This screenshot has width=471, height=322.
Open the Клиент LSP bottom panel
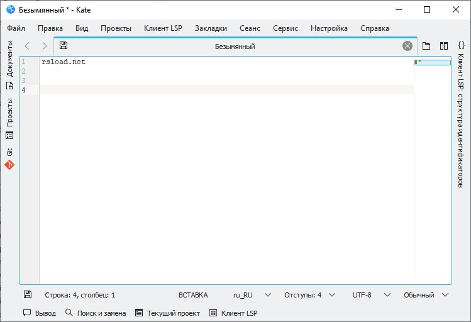click(x=233, y=313)
